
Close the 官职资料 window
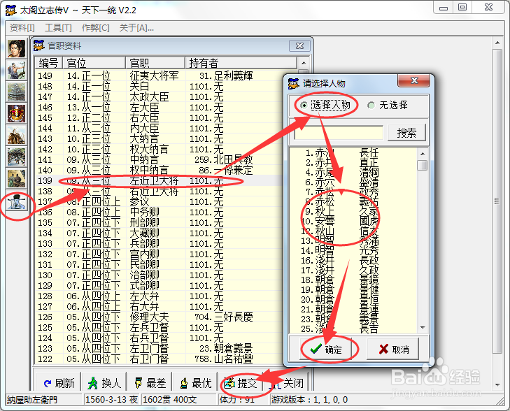pos(299,46)
